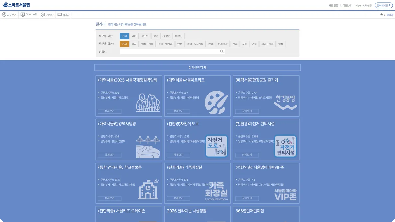Click the bridge icon on 한강역사탐방 card

pyautogui.click(x=148, y=147)
